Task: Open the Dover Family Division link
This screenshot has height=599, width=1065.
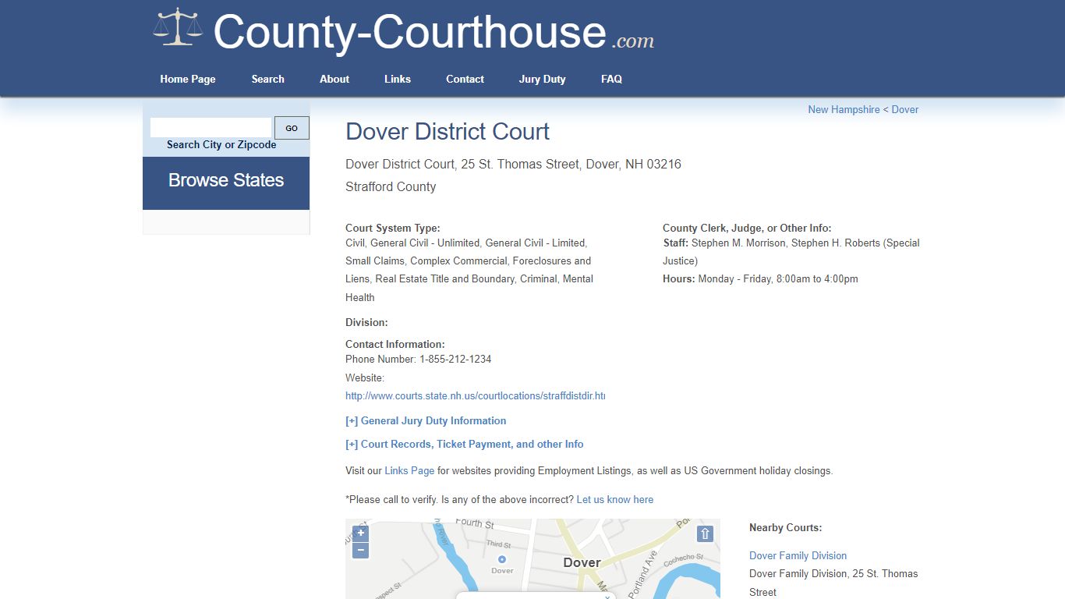Action: 798,555
